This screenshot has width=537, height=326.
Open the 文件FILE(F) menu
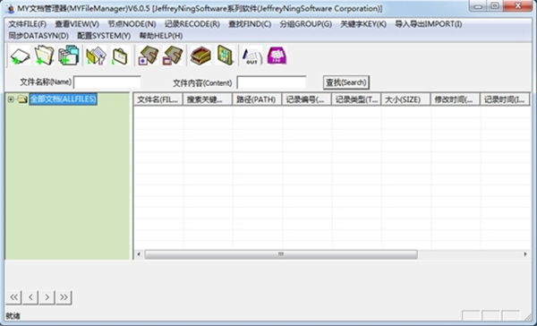click(x=28, y=24)
